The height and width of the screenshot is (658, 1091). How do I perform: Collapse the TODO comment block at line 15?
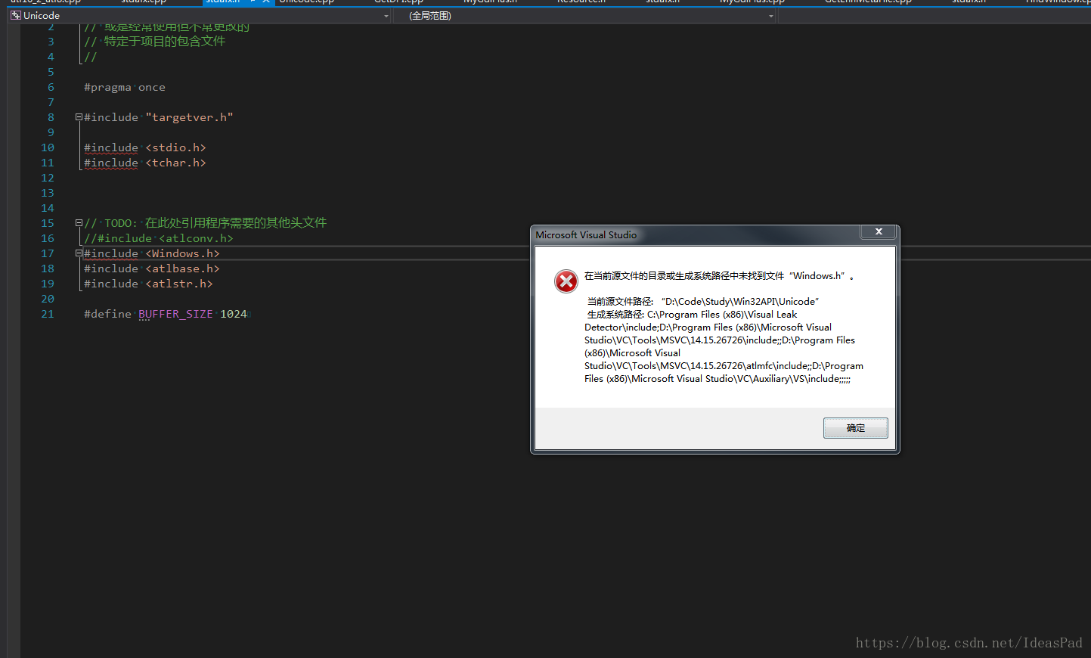79,223
